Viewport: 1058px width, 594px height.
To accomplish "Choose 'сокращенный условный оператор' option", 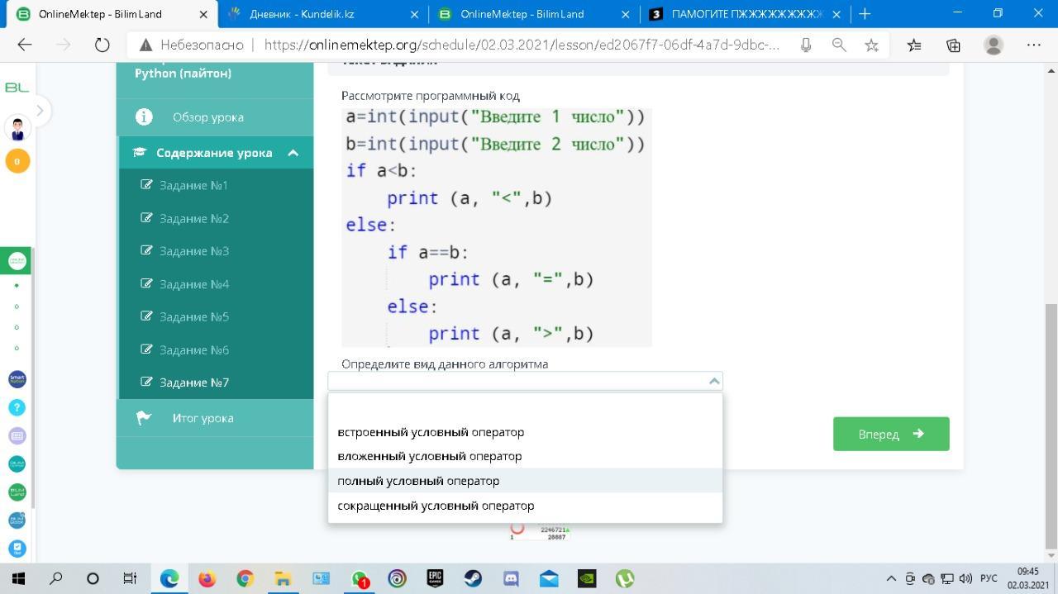I will [x=436, y=506].
